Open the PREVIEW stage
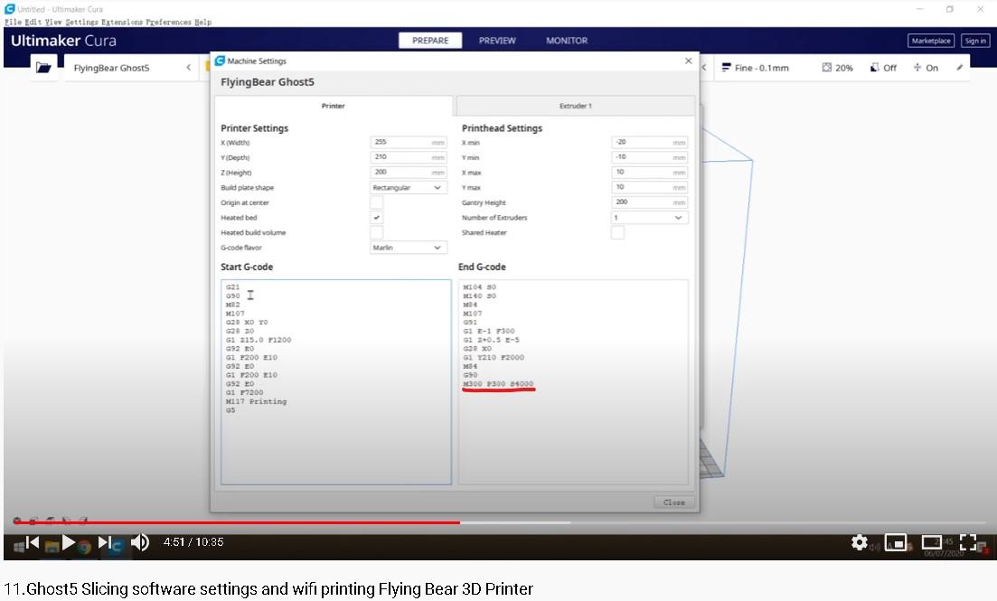The width and height of the screenshot is (997, 601). [x=497, y=40]
